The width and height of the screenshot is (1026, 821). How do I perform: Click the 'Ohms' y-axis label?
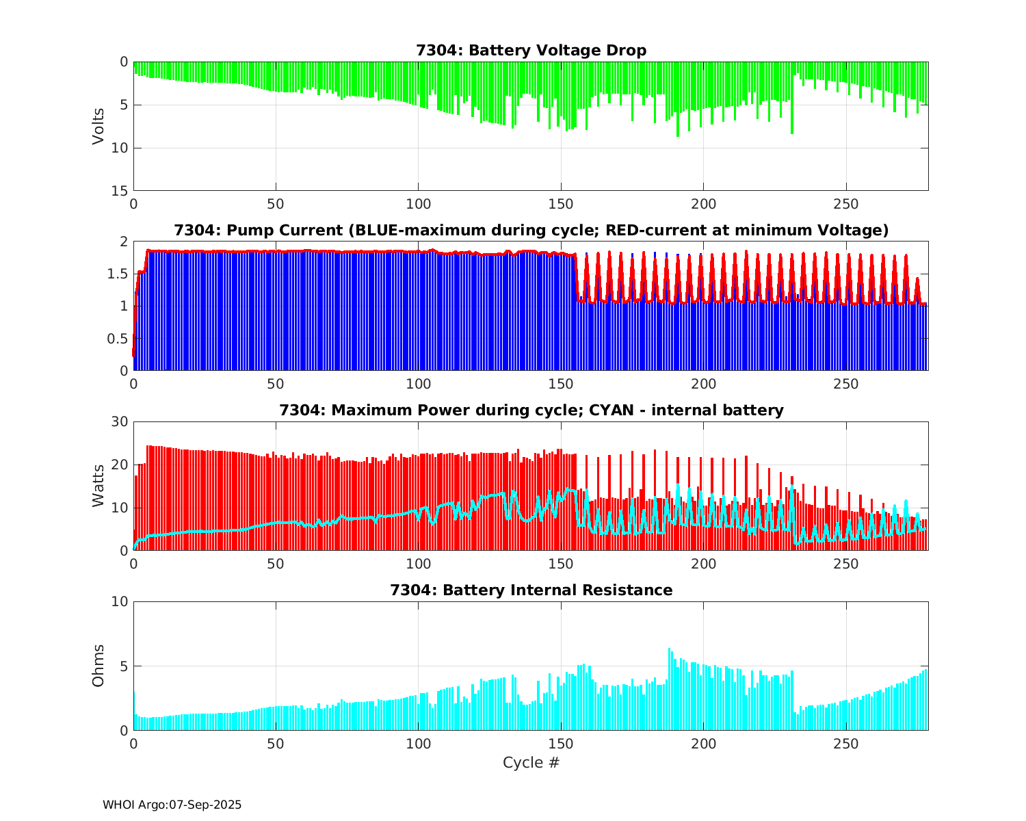(x=99, y=666)
